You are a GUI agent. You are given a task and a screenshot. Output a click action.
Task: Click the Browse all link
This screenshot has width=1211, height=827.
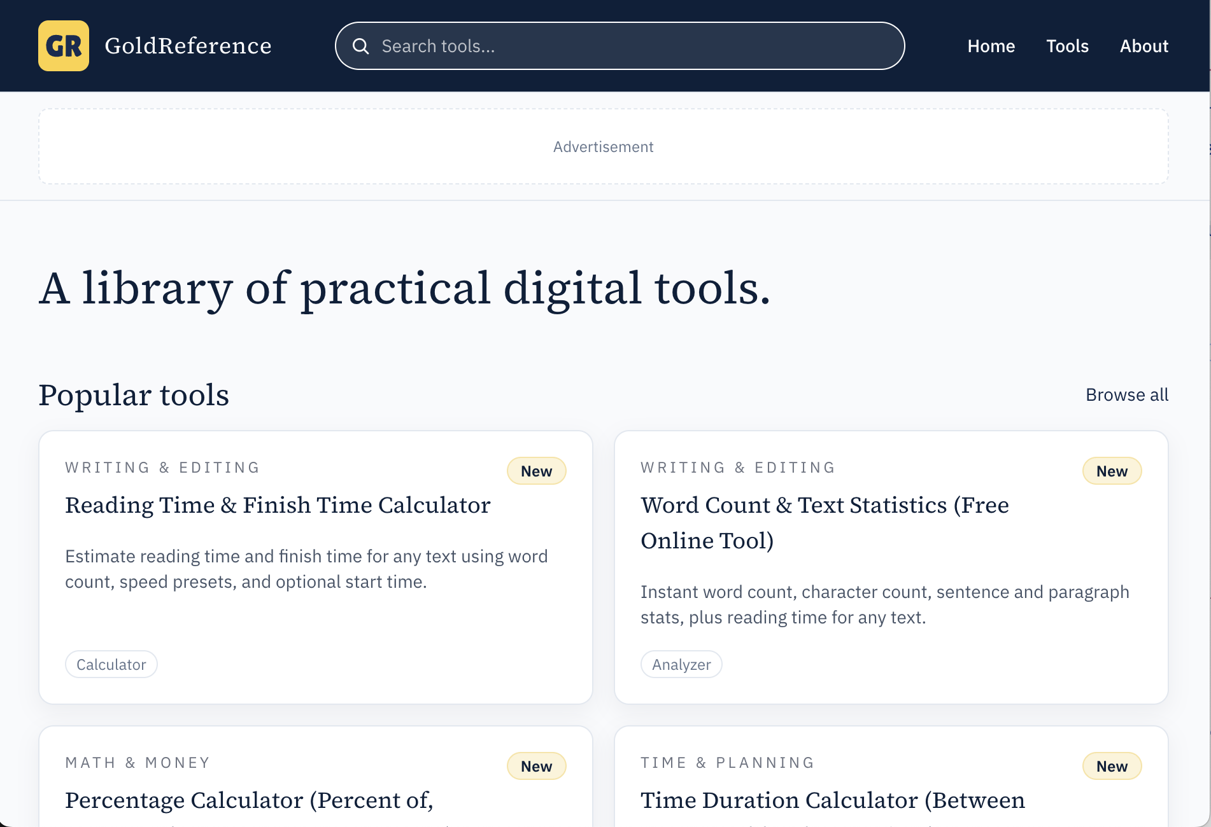pyautogui.click(x=1126, y=394)
